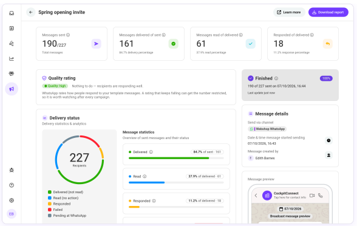Show info next to Finished status

[276, 78]
